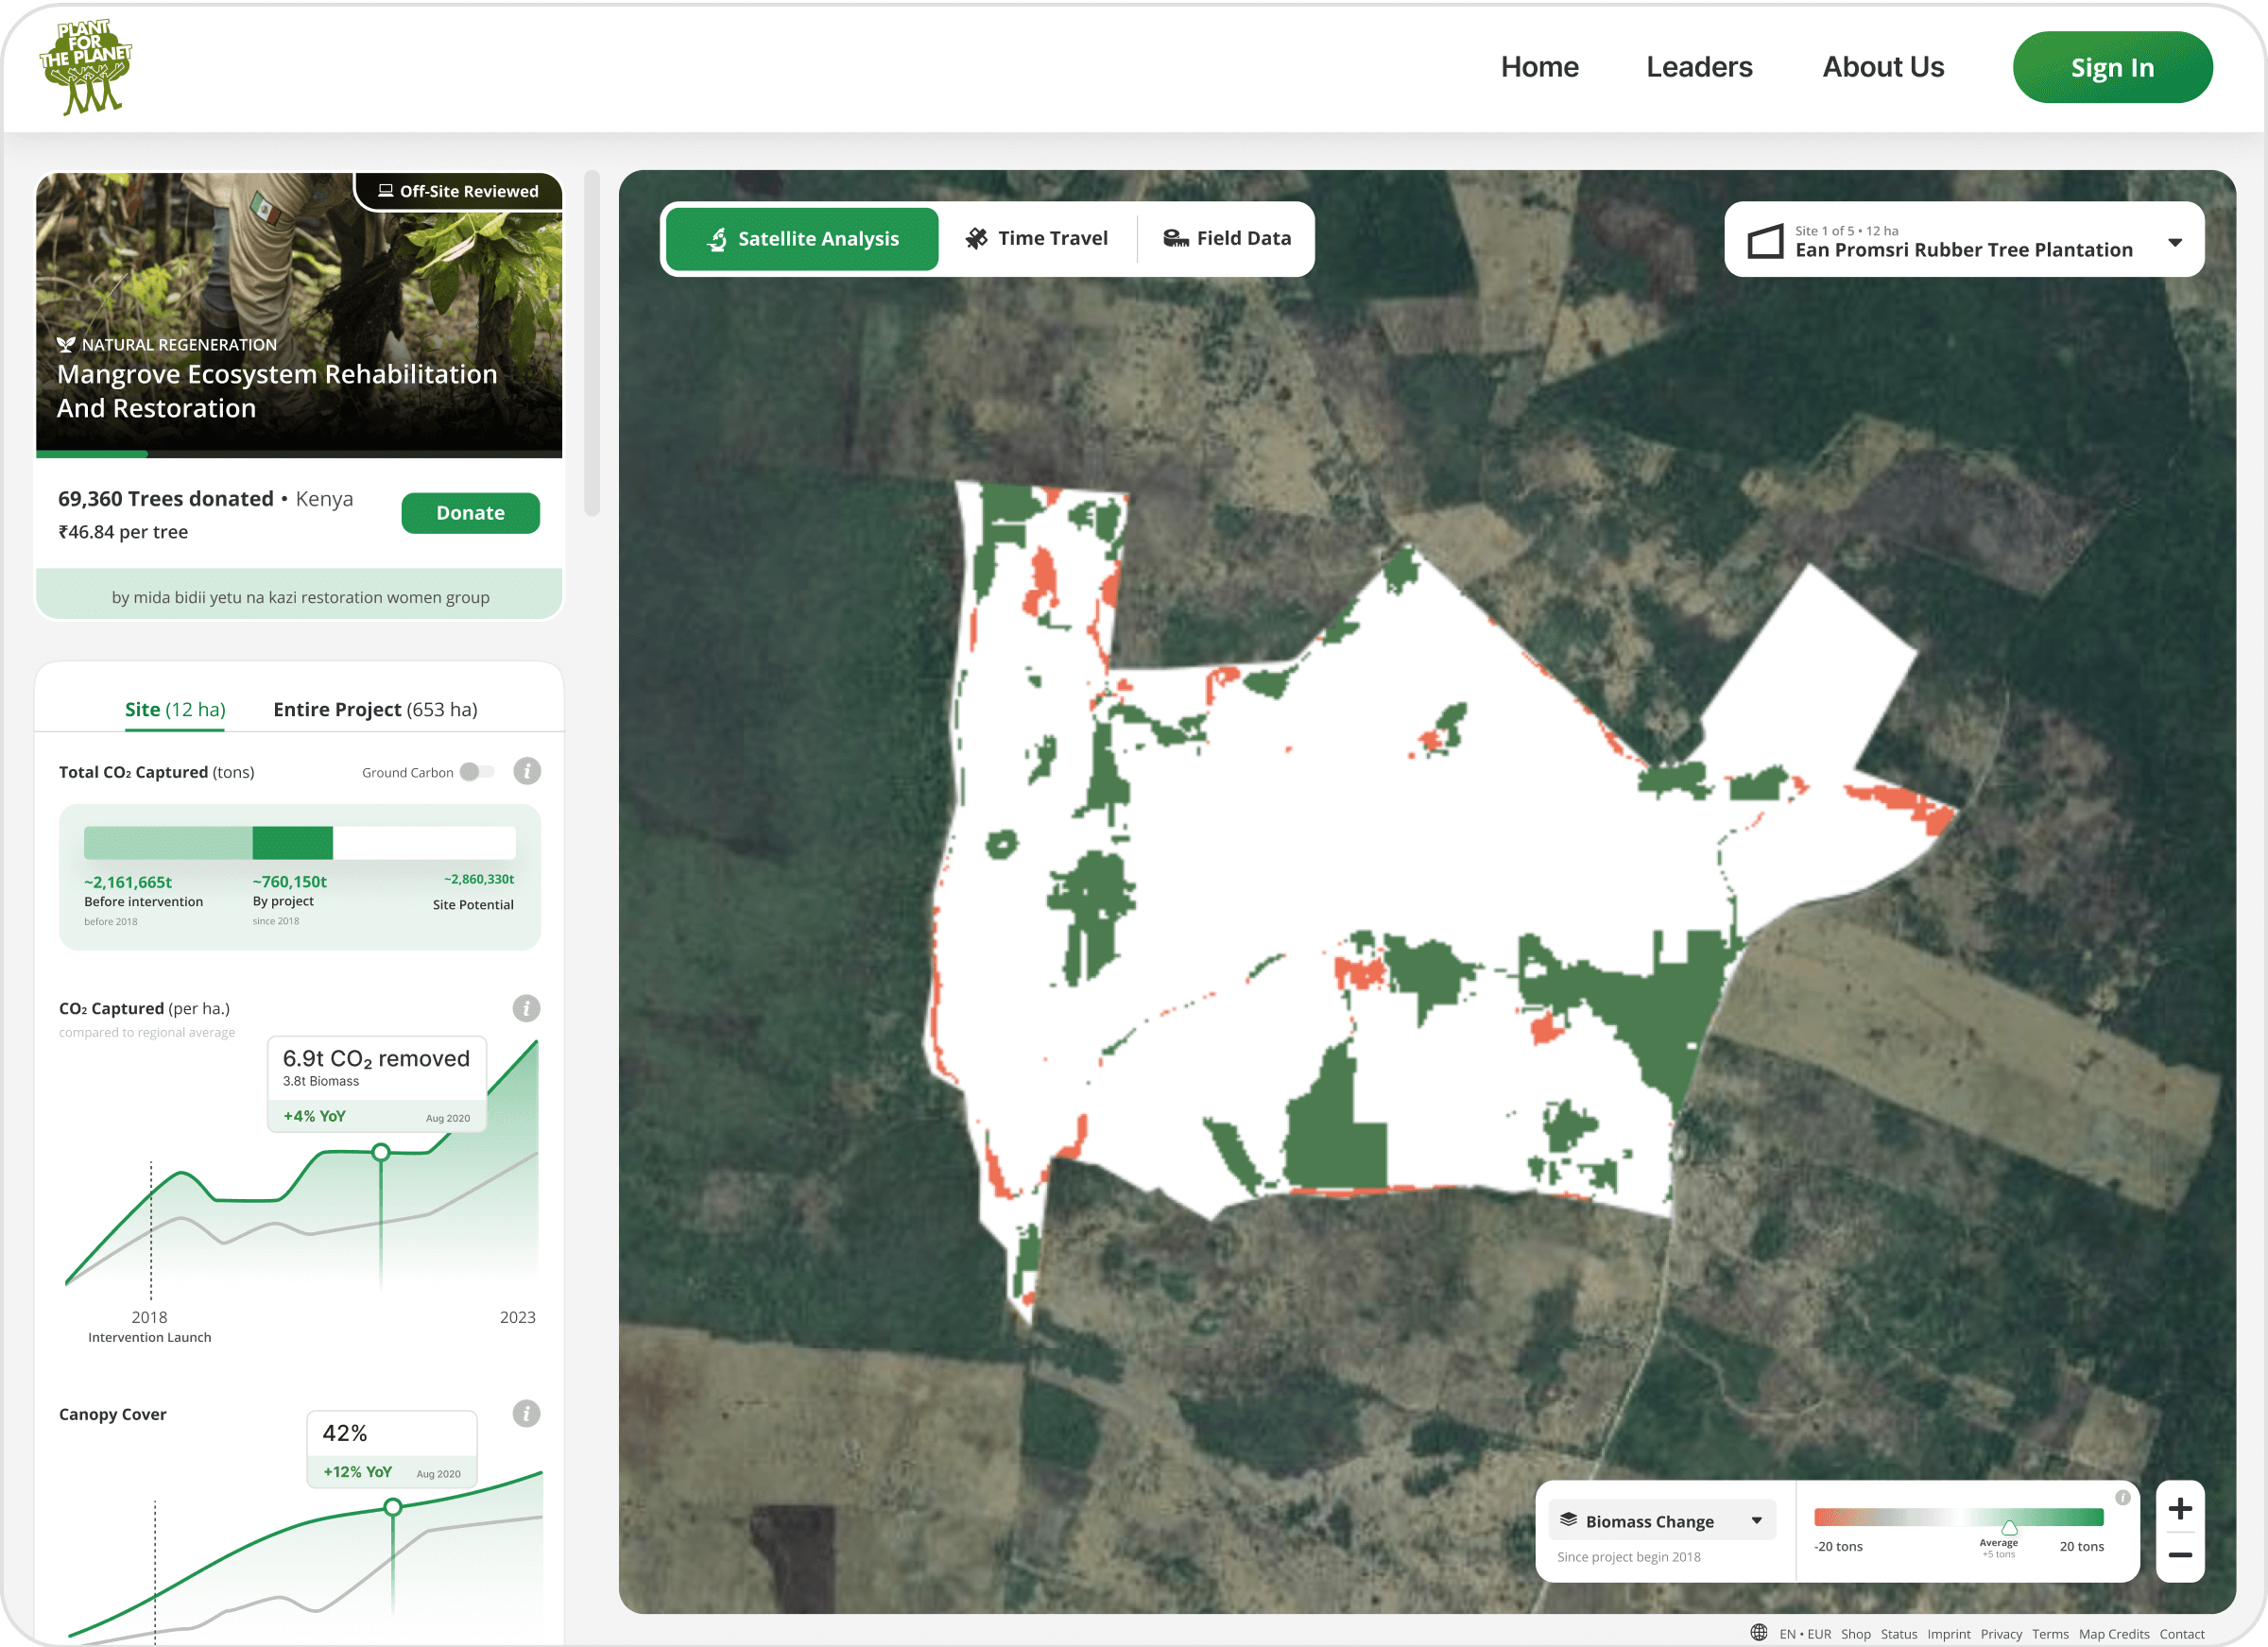Open the Imprint link
This screenshot has height=1647, width=2268.
(1949, 1634)
